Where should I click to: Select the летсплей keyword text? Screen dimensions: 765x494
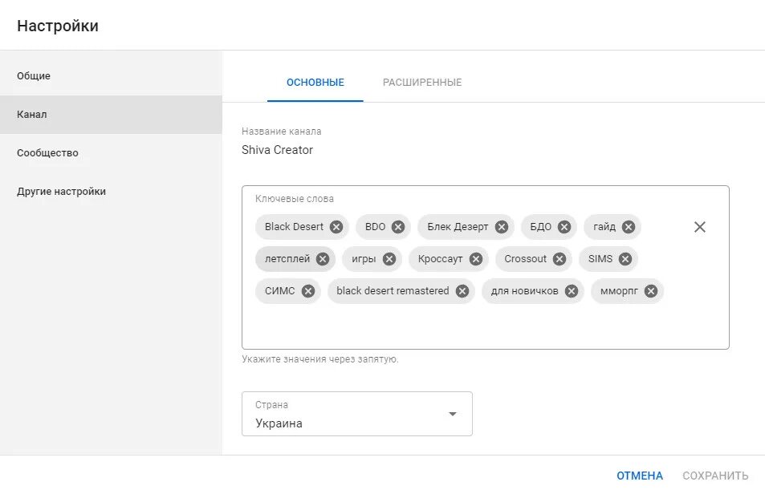point(287,259)
